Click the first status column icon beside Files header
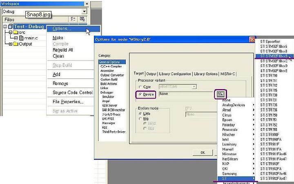294x184 pixels. pyautogui.click(x=73, y=19)
